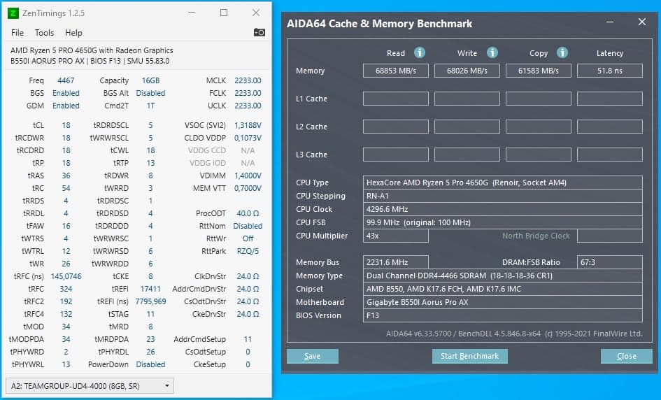The height and width of the screenshot is (400, 661).
Task: Click the VSOC (SVI2) value 1,3188V
Action: (x=248, y=125)
